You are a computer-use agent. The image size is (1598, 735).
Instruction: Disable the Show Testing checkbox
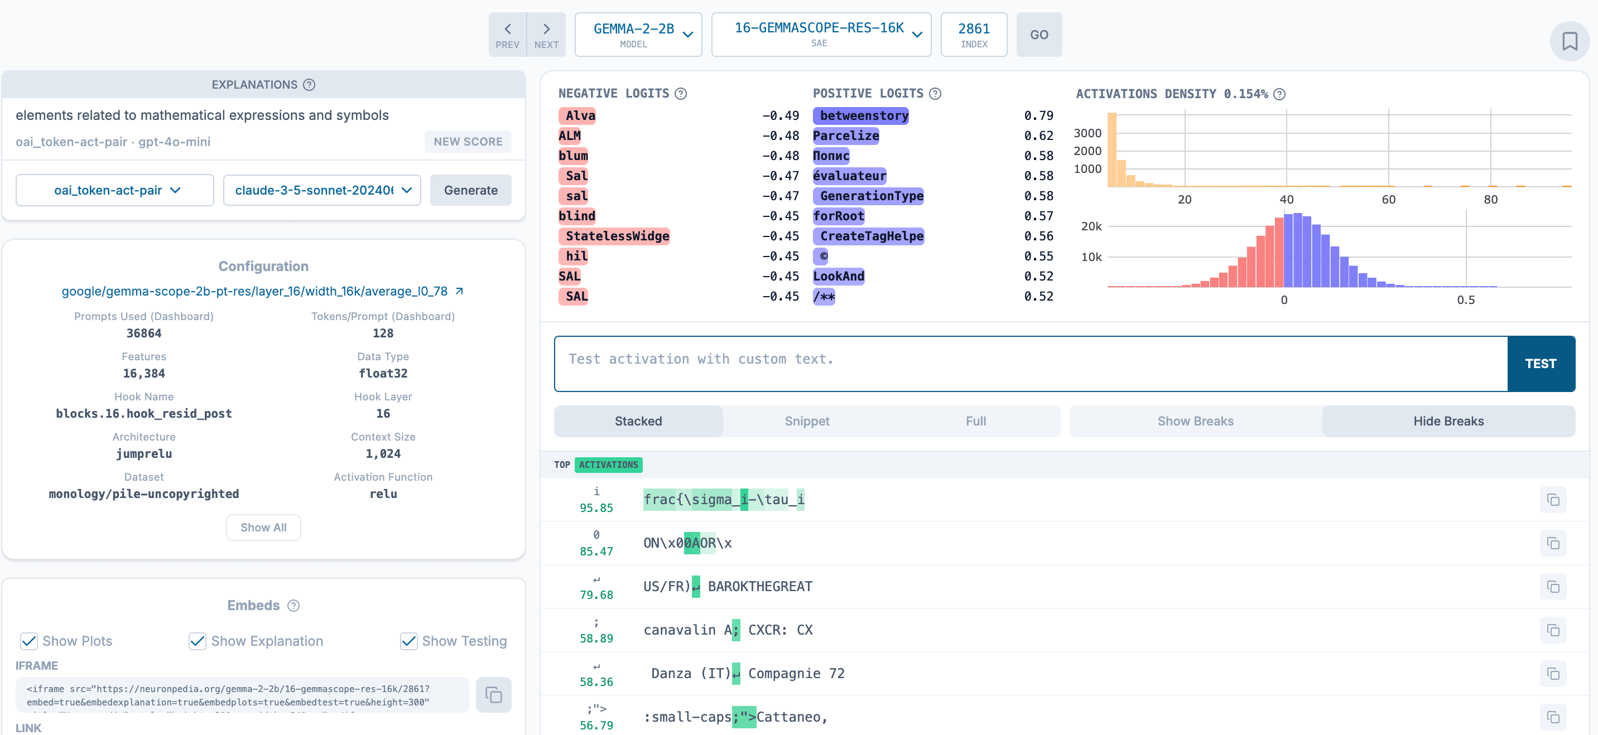point(408,641)
